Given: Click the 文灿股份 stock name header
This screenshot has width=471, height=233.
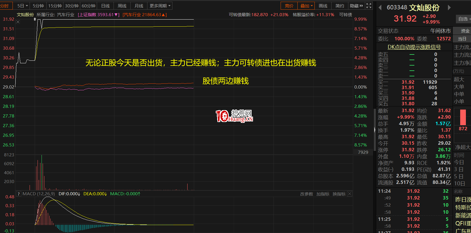Looking at the screenshot, I should [x=424, y=8].
